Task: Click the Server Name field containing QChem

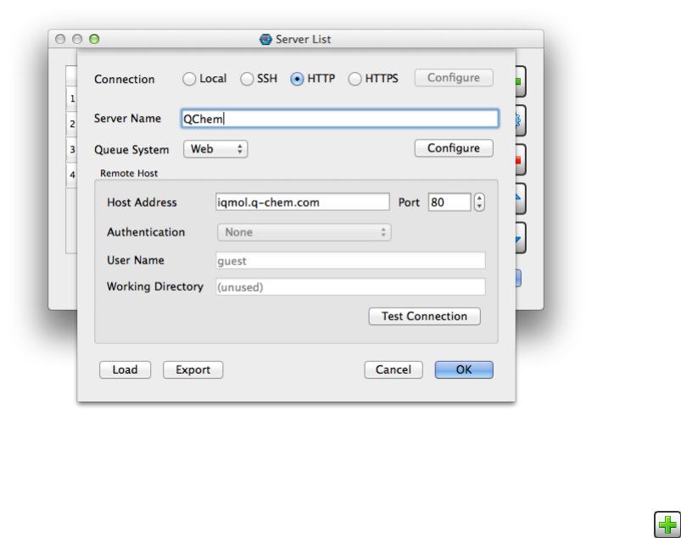Action: pos(339,119)
